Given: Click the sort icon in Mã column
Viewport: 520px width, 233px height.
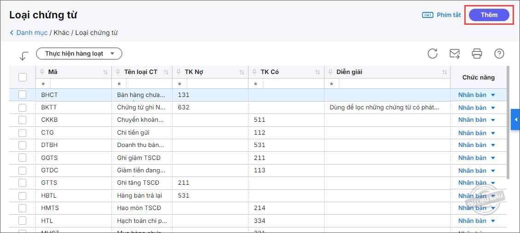Looking at the screenshot, I should [105, 72].
